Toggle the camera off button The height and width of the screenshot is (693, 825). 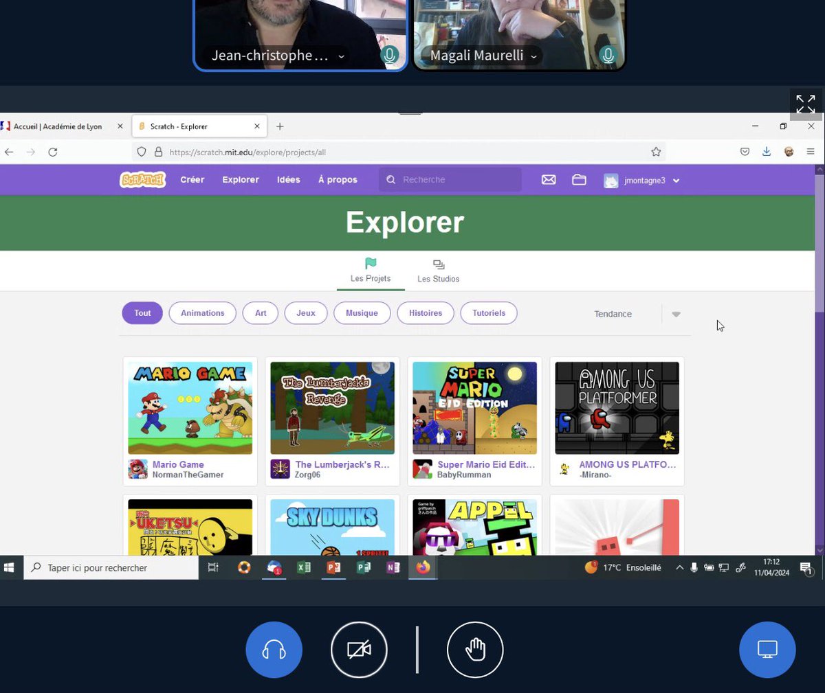[x=359, y=650]
